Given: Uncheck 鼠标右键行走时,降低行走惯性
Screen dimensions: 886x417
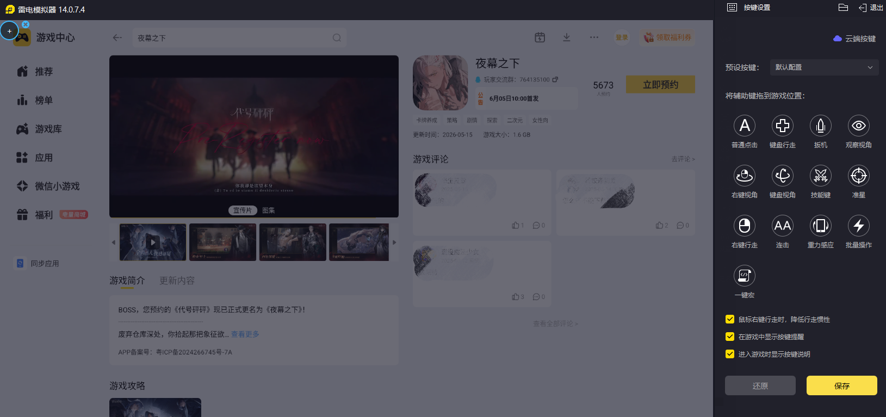Looking at the screenshot, I should [x=730, y=319].
